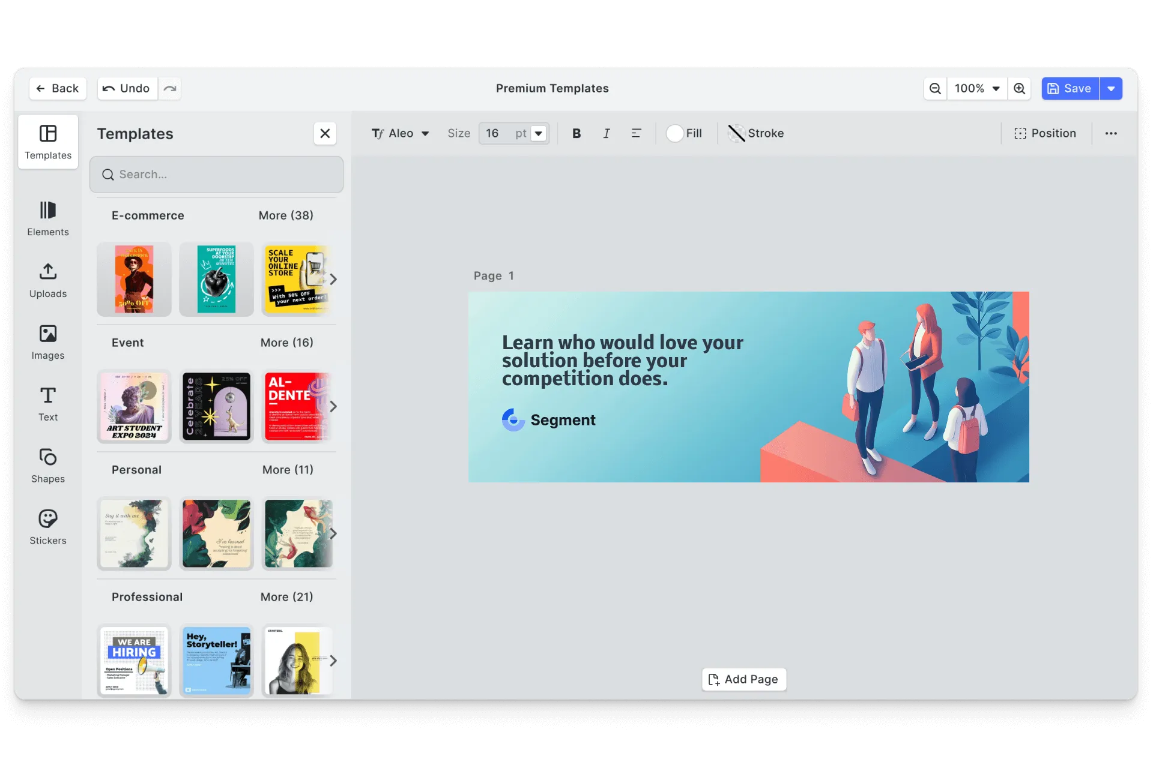
Task: Click the Personal category heading
Action: pos(136,470)
